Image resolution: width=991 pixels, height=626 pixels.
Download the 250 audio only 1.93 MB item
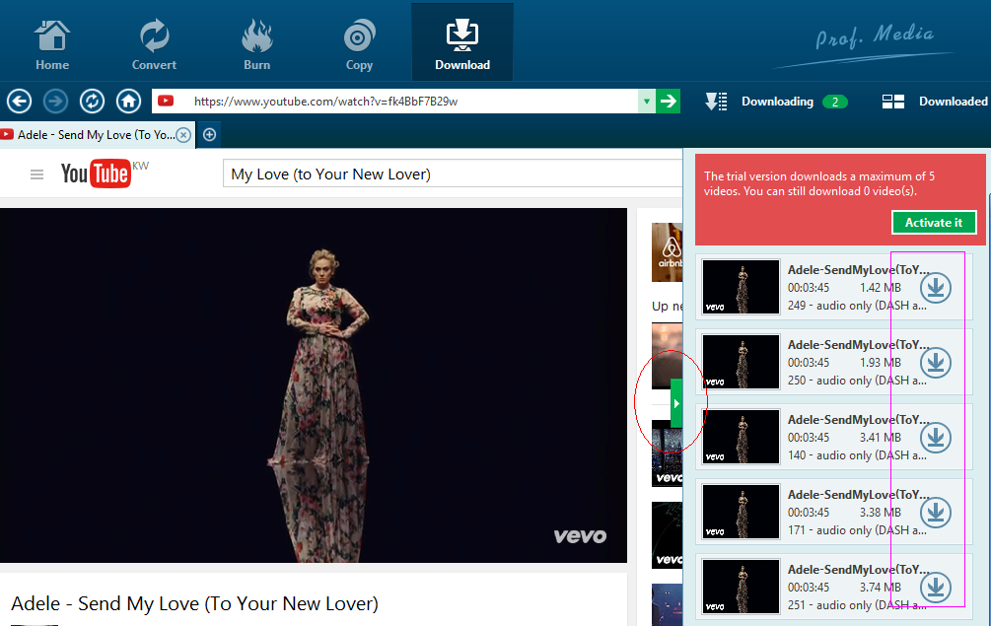tap(936, 363)
